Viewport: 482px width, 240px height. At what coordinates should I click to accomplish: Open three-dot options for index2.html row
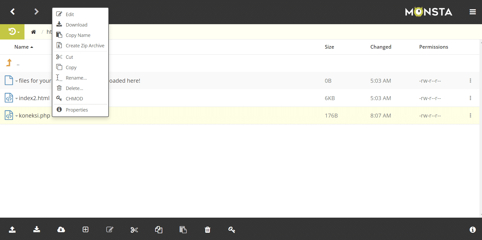tap(470, 98)
